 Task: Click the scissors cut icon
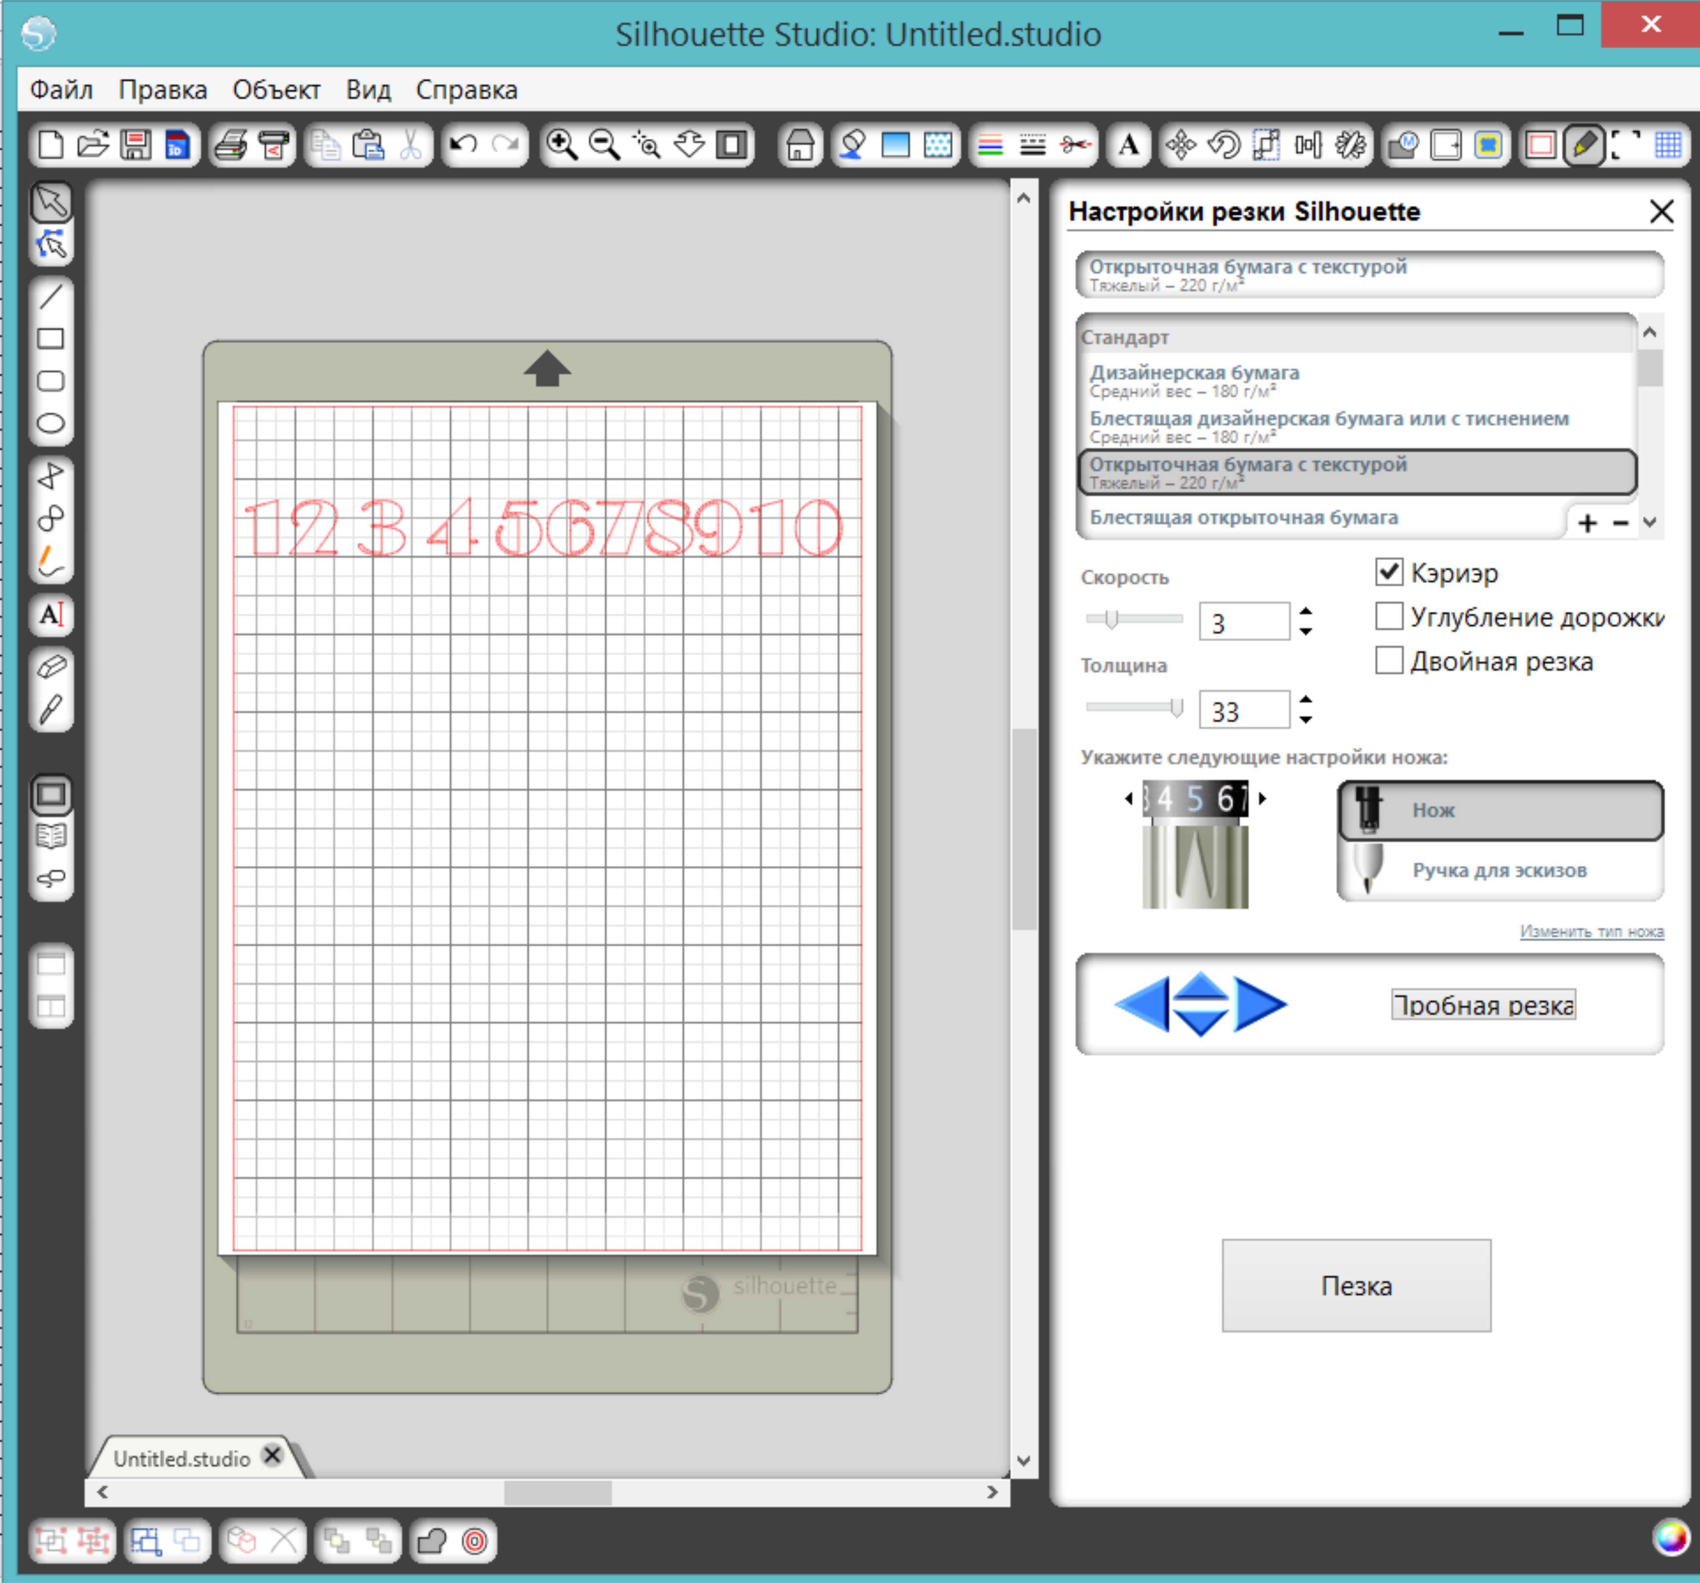click(411, 145)
